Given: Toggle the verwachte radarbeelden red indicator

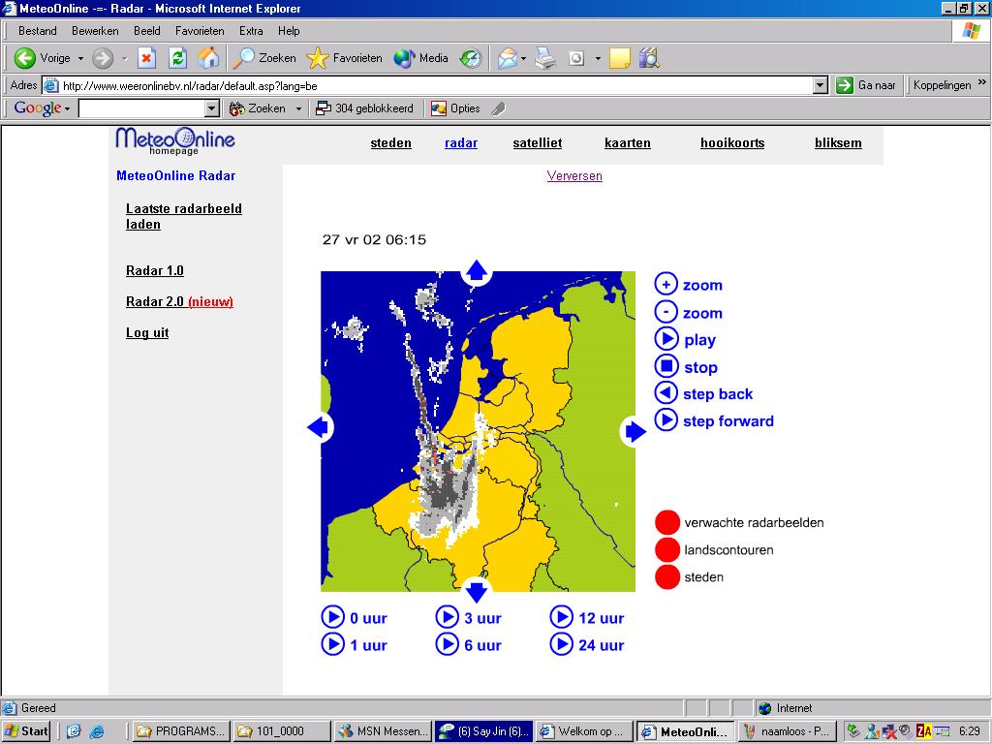Looking at the screenshot, I should click(667, 522).
